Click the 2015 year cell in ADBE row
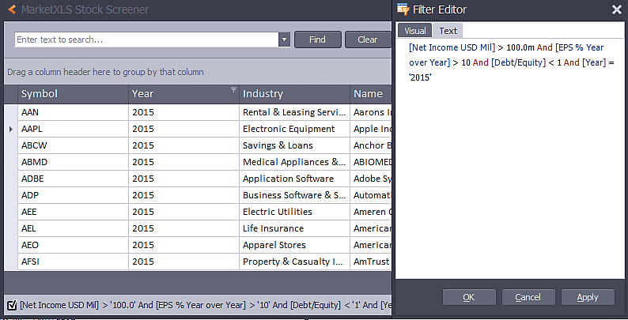Image resolution: width=628 pixels, height=320 pixels. (x=183, y=179)
